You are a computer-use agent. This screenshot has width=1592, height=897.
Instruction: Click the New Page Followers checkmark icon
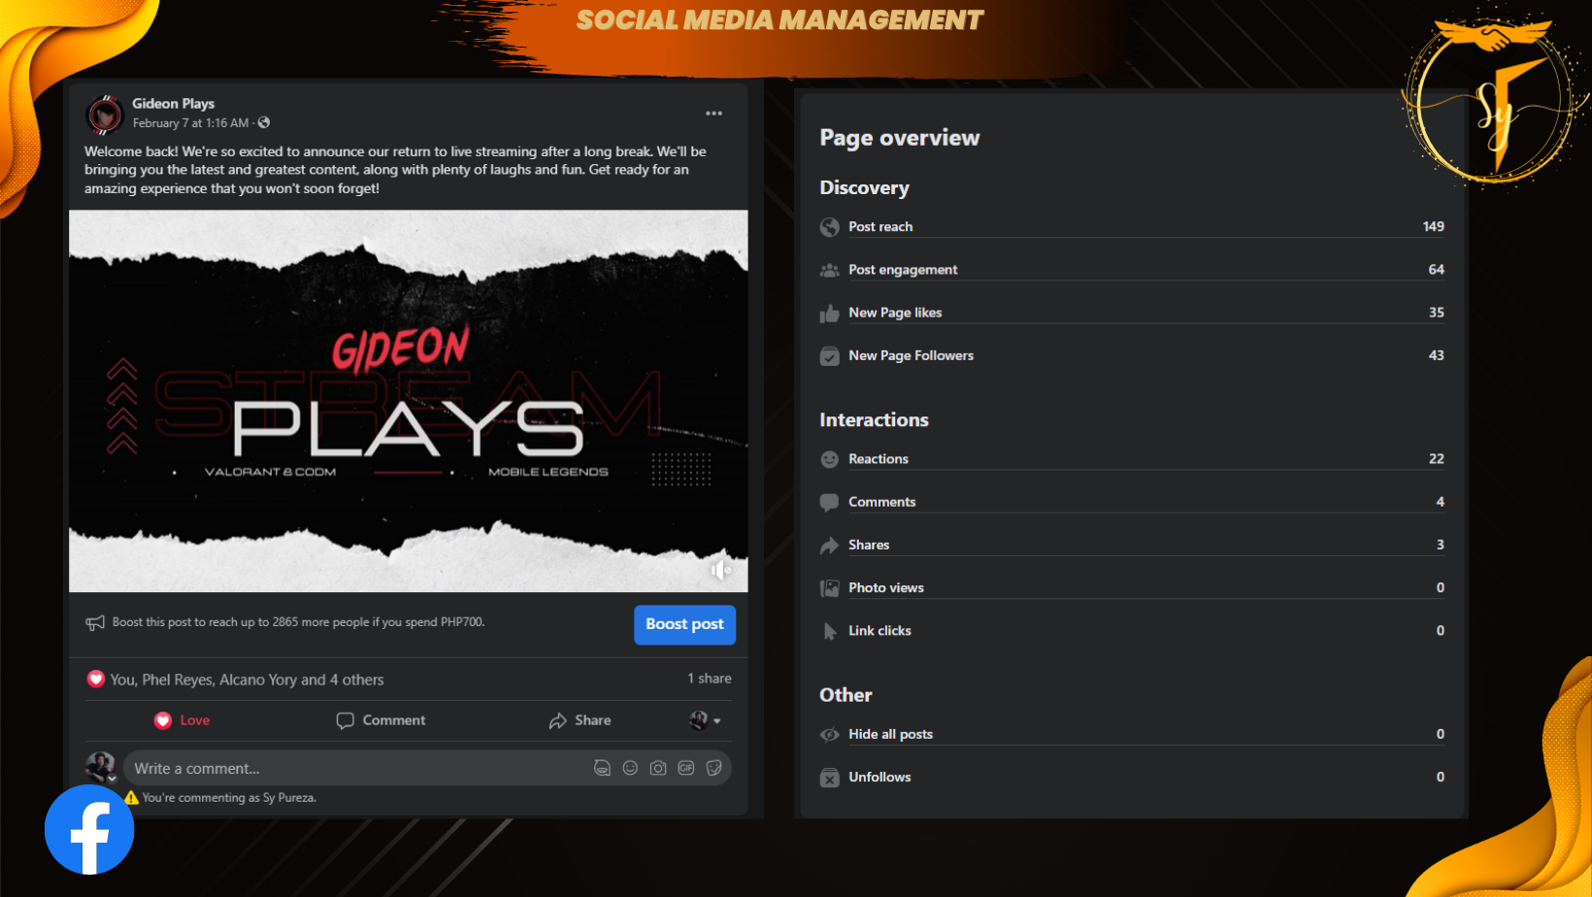(x=830, y=356)
